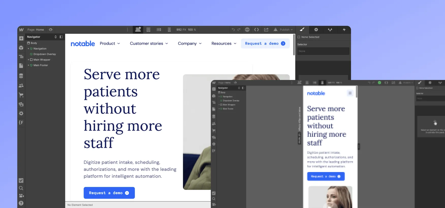Click the 'Serve more patients' headline in the desktop canvas
Image resolution: width=445 pixels, height=208 pixels.
tap(123, 108)
